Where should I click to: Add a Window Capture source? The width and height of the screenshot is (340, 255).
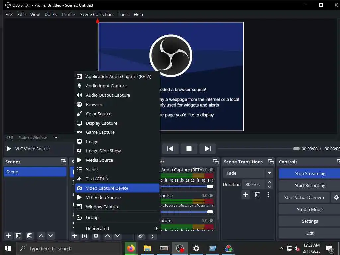(x=117, y=207)
